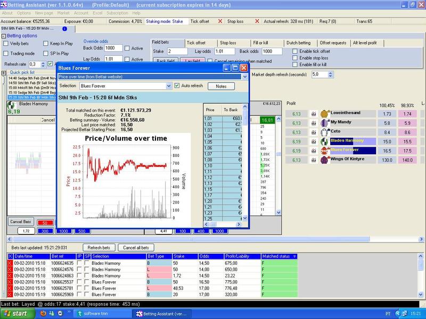Select 15:10 Sedge 9th Feb quick pick entry

[32, 93]
